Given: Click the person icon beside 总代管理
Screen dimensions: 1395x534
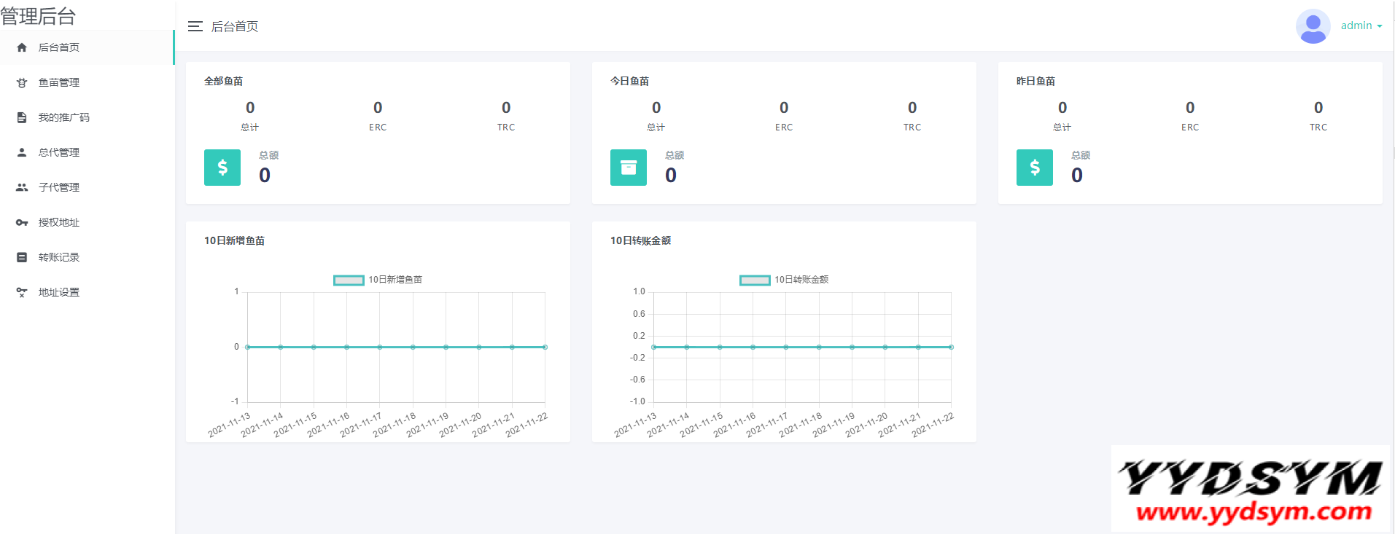Looking at the screenshot, I should coord(22,152).
